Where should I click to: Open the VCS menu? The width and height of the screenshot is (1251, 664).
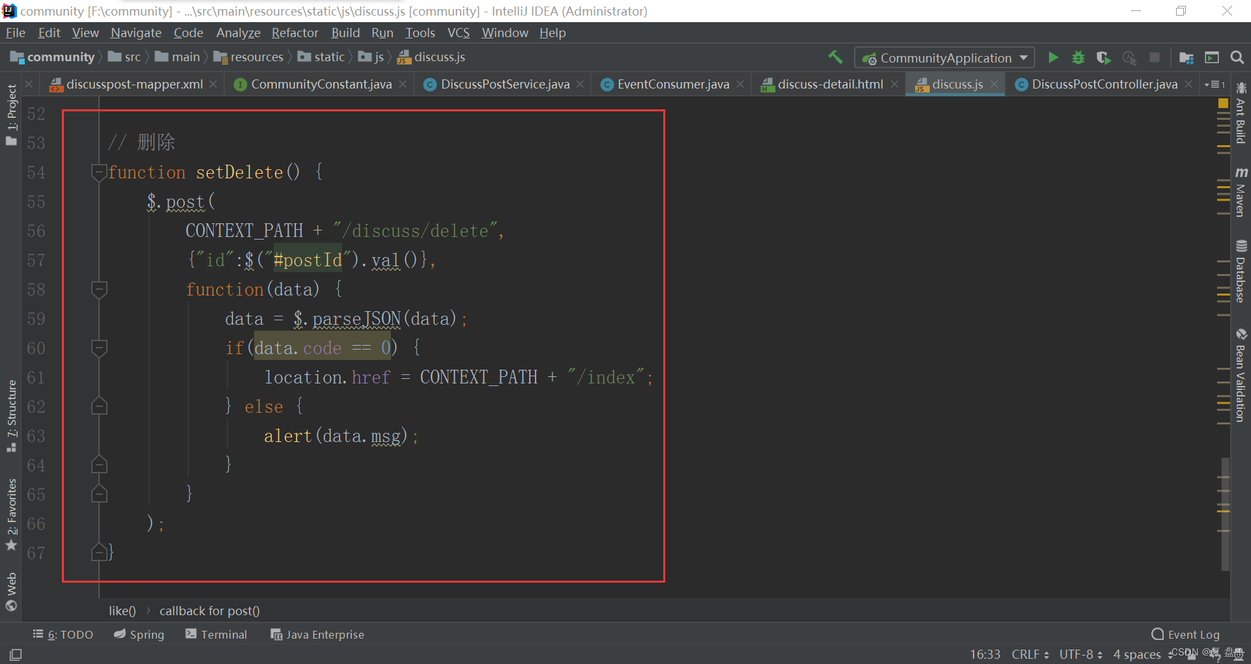tap(458, 33)
